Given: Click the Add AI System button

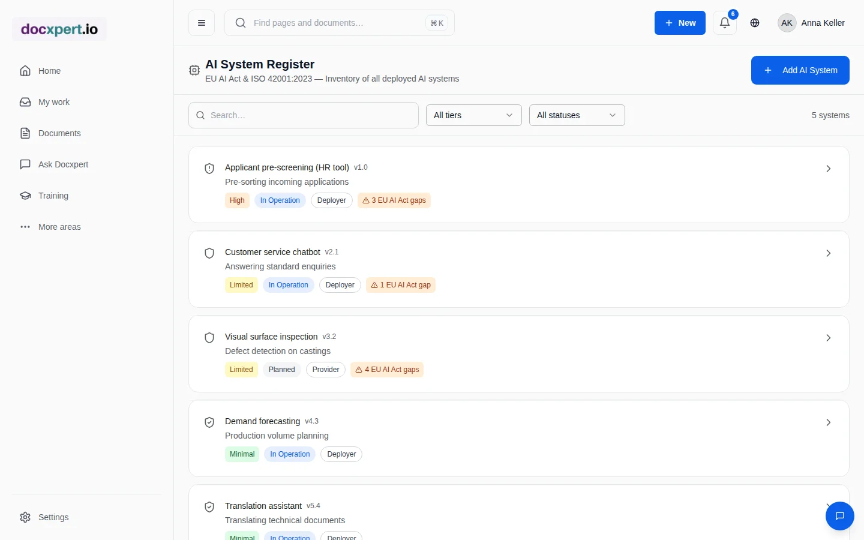Looking at the screenshot, I should pos(800,70).
